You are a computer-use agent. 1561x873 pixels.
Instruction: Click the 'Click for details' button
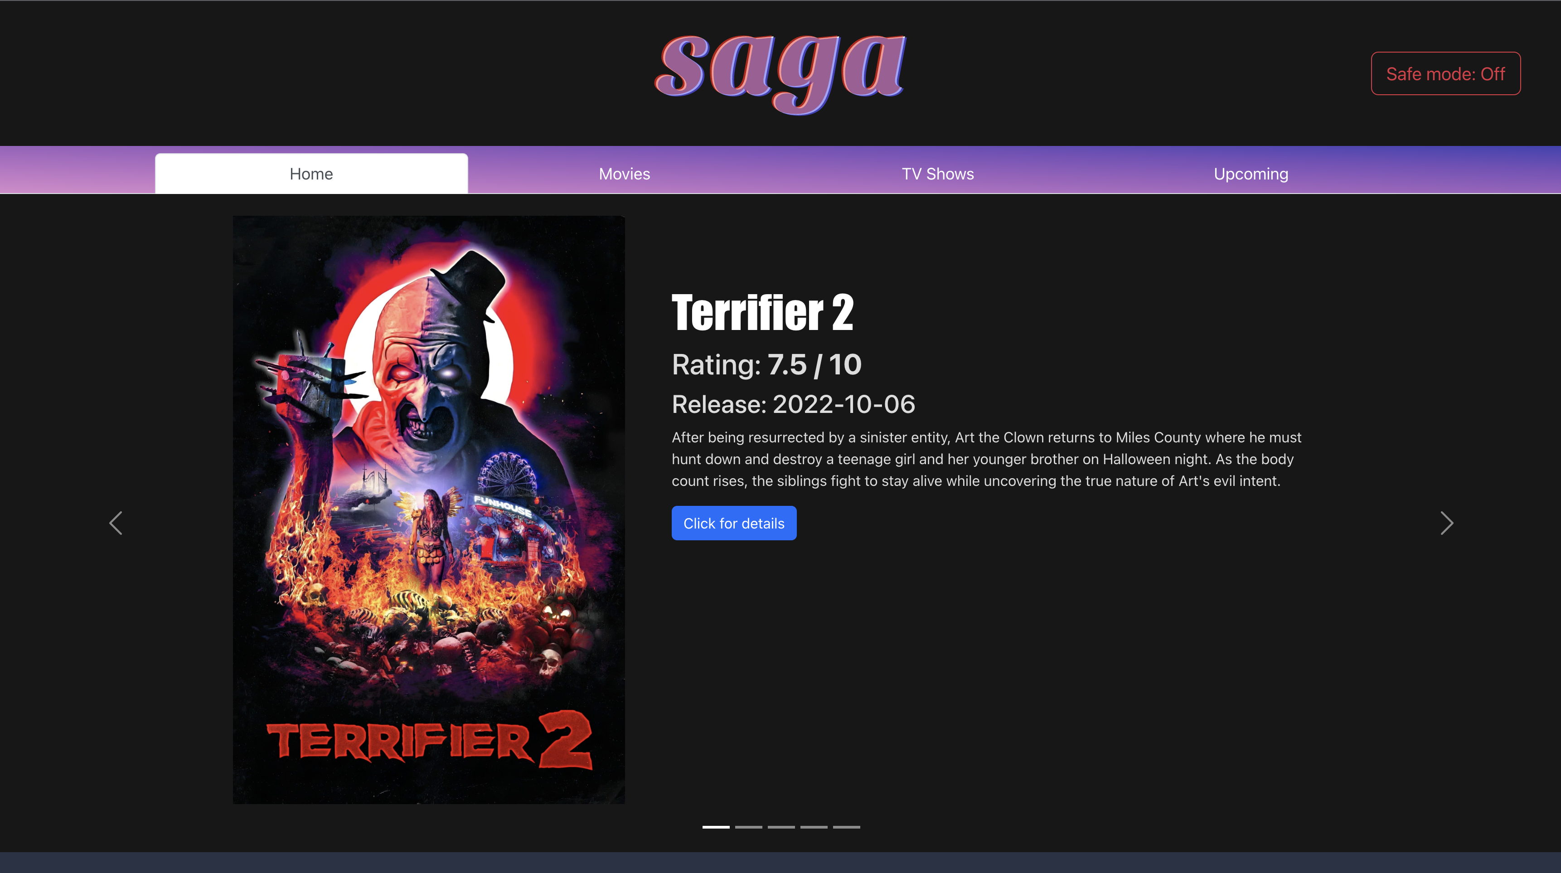[x=734, y=523]
